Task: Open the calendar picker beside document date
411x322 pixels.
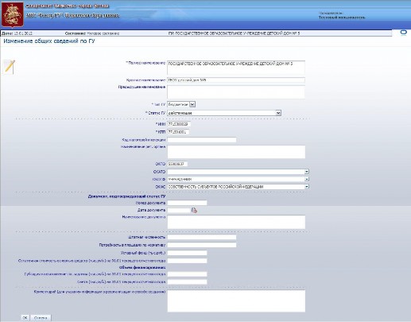Action: pyautogui.click(x=194, y=211)
